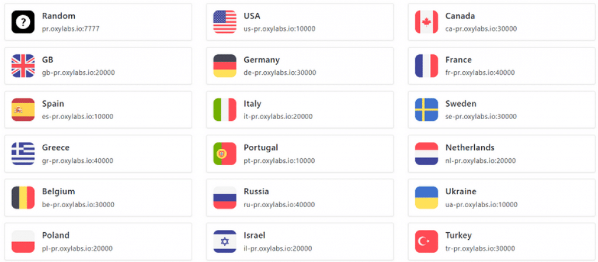Click the pr.oxylabs.io:7777 random endpoint
Screen dimensions: 598x262
tap(71, 29)
